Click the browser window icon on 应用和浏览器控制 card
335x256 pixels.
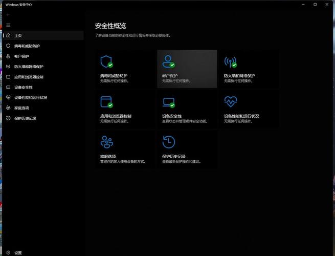click(x=106, y=102)
